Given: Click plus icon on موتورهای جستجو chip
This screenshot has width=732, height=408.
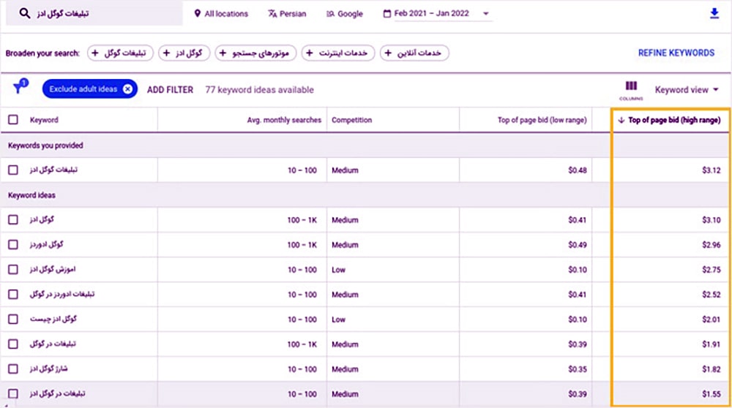Looking at the screenshot, I should tap(223, 53).
